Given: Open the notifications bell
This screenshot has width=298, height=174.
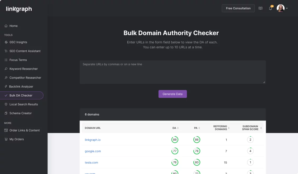Looking at the screenshot, I should [x=271, y=8].
